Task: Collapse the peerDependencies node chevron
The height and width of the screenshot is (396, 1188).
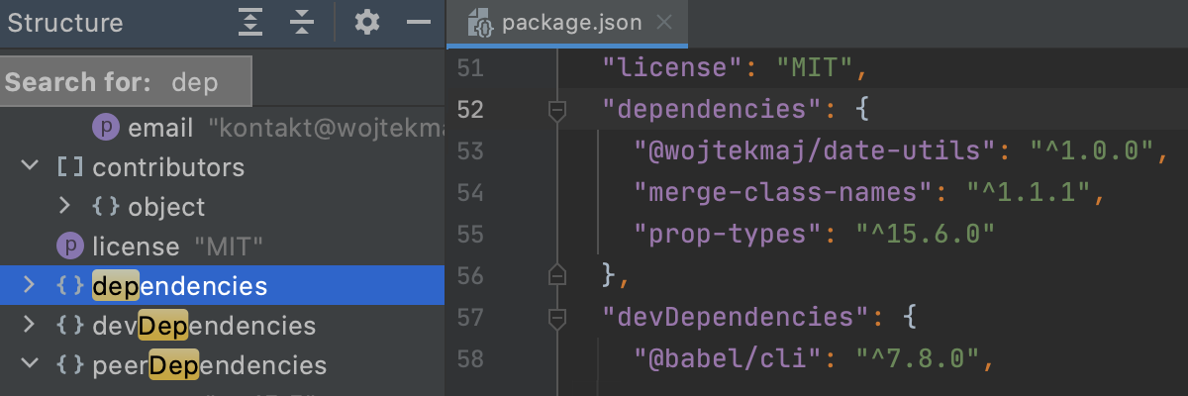Action: click(x=30, y=364)
